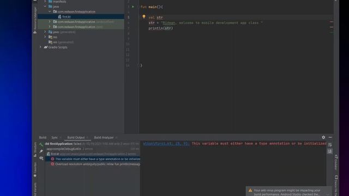Hide the Build tool window
The image size is (349, 196).
[330, 137]
